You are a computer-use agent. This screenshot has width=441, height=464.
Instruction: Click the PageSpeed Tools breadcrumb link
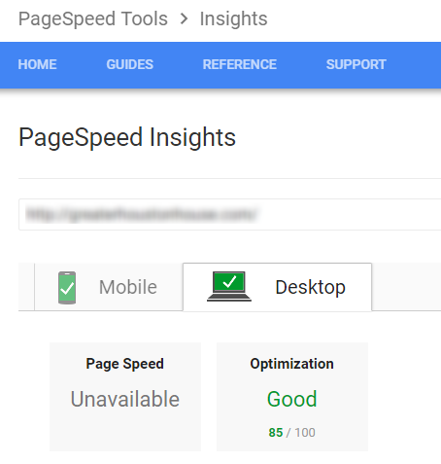93,18
